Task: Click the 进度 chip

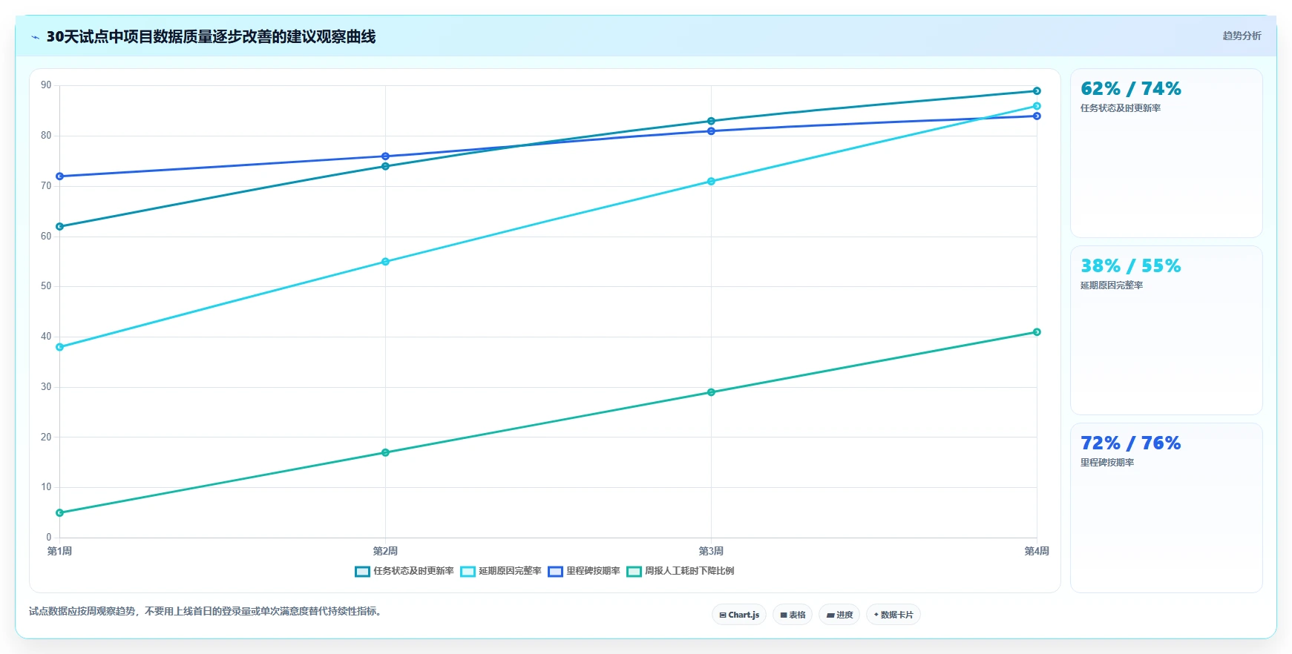Action: [x=839, y=615]
